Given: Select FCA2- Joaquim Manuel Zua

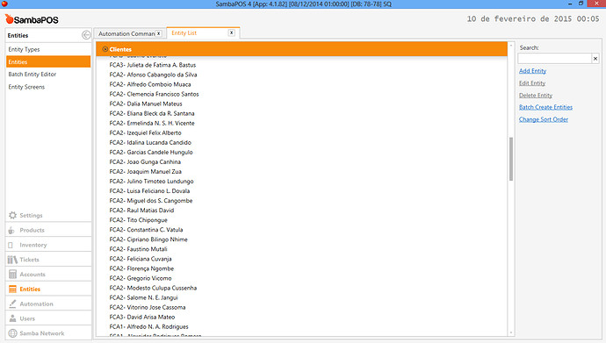Looking at the screenshot, I should pos(145,171).
